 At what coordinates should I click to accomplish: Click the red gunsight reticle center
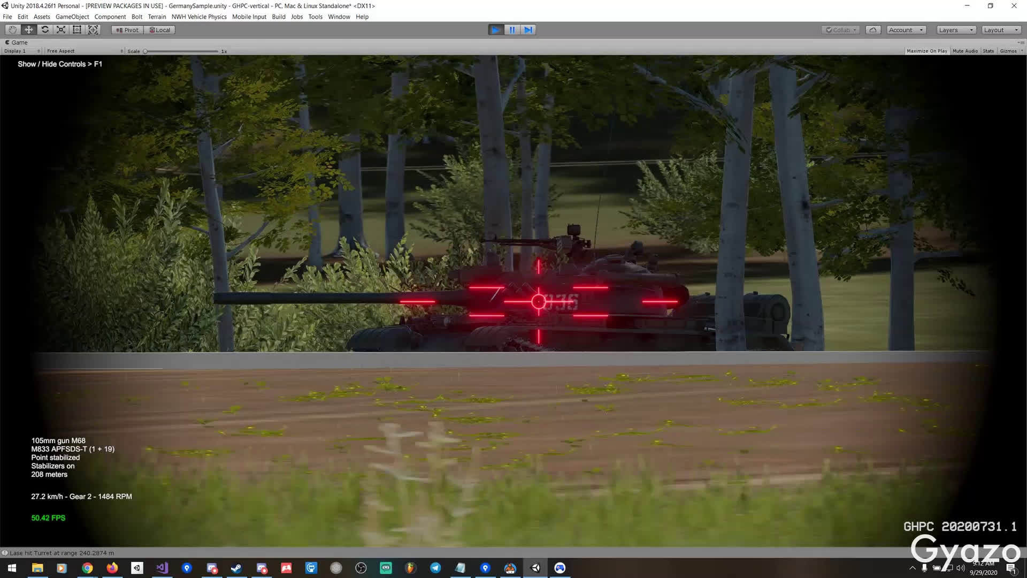pos(539,302)
